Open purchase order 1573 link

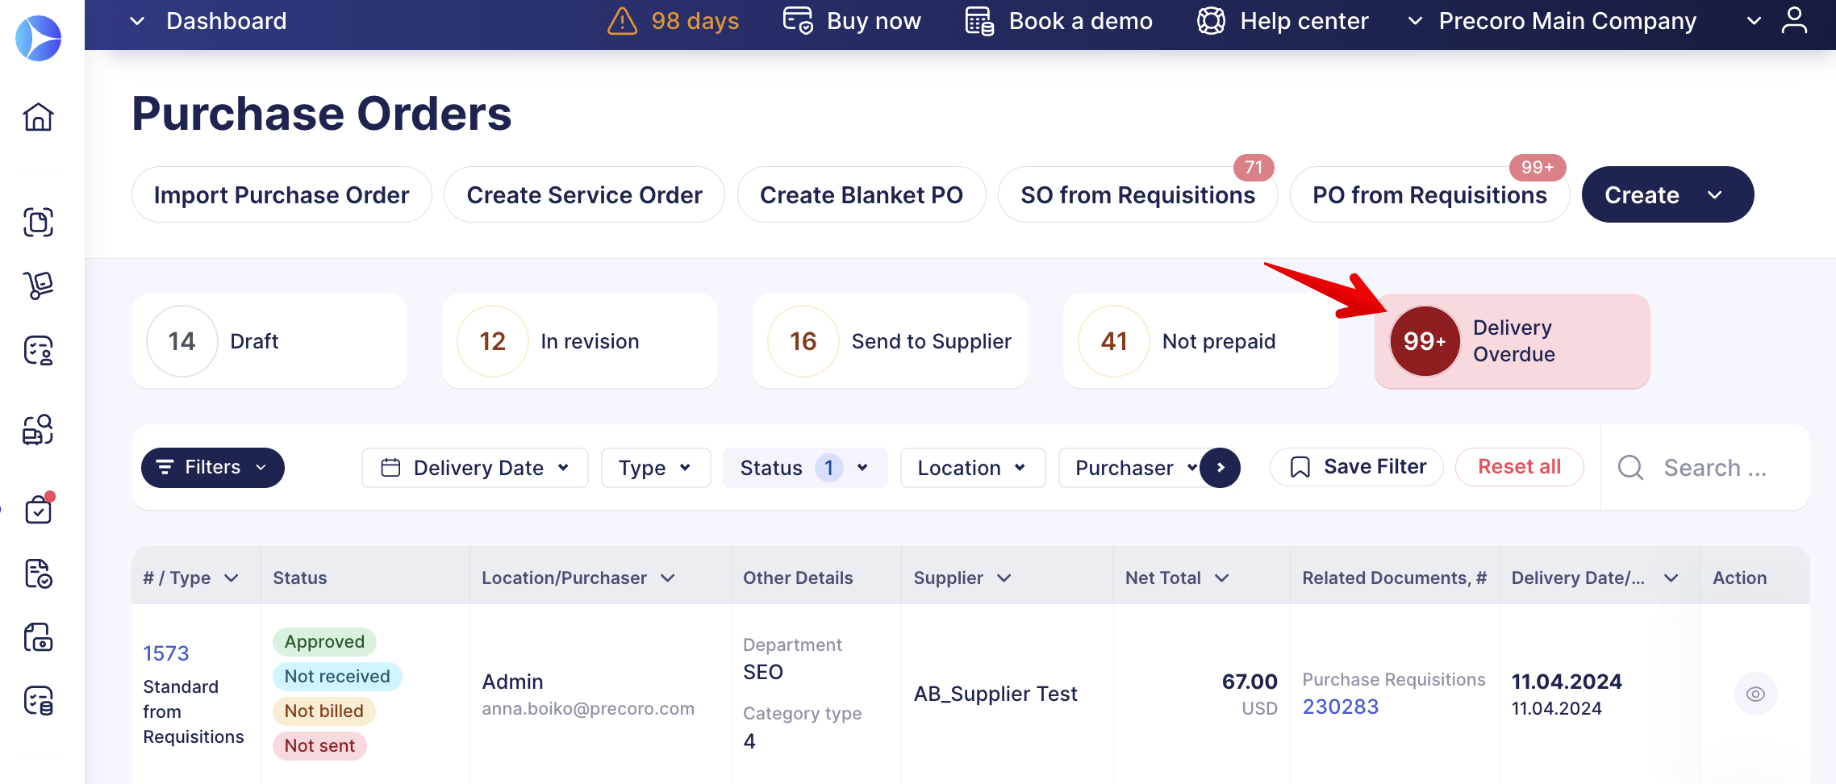[x=166, y=653]
